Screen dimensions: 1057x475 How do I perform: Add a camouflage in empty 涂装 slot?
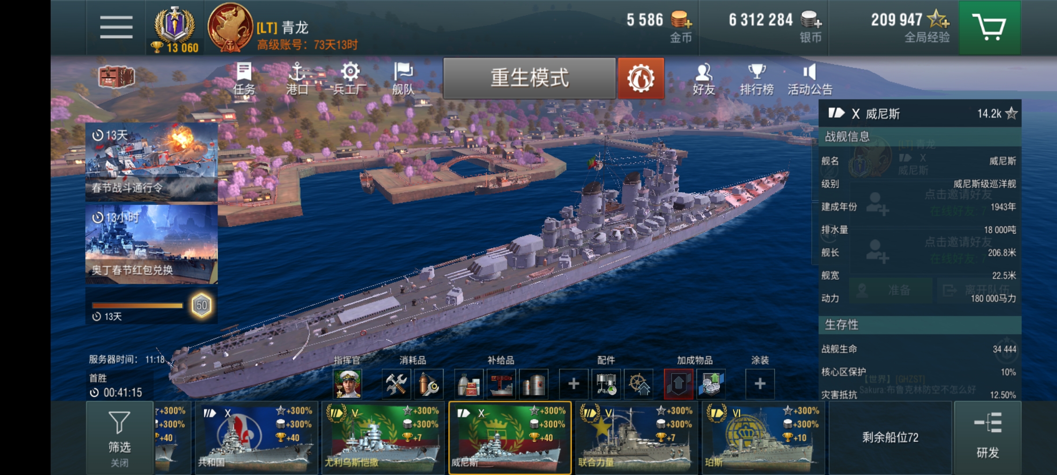pyautogui.click(x=760, y=384)
